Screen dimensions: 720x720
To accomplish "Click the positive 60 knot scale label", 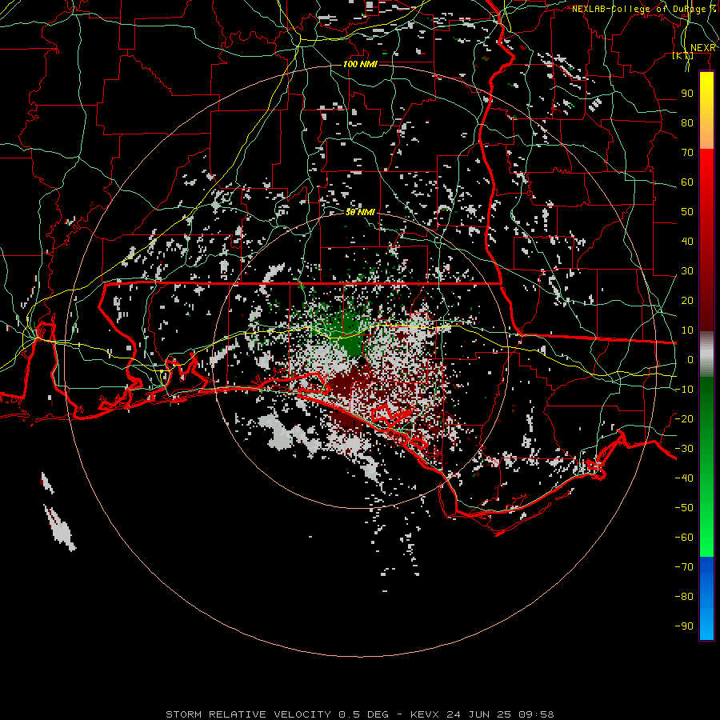I will click(687, 182).
